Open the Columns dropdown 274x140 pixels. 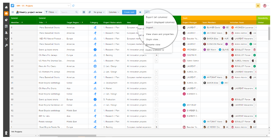(114, 12)
